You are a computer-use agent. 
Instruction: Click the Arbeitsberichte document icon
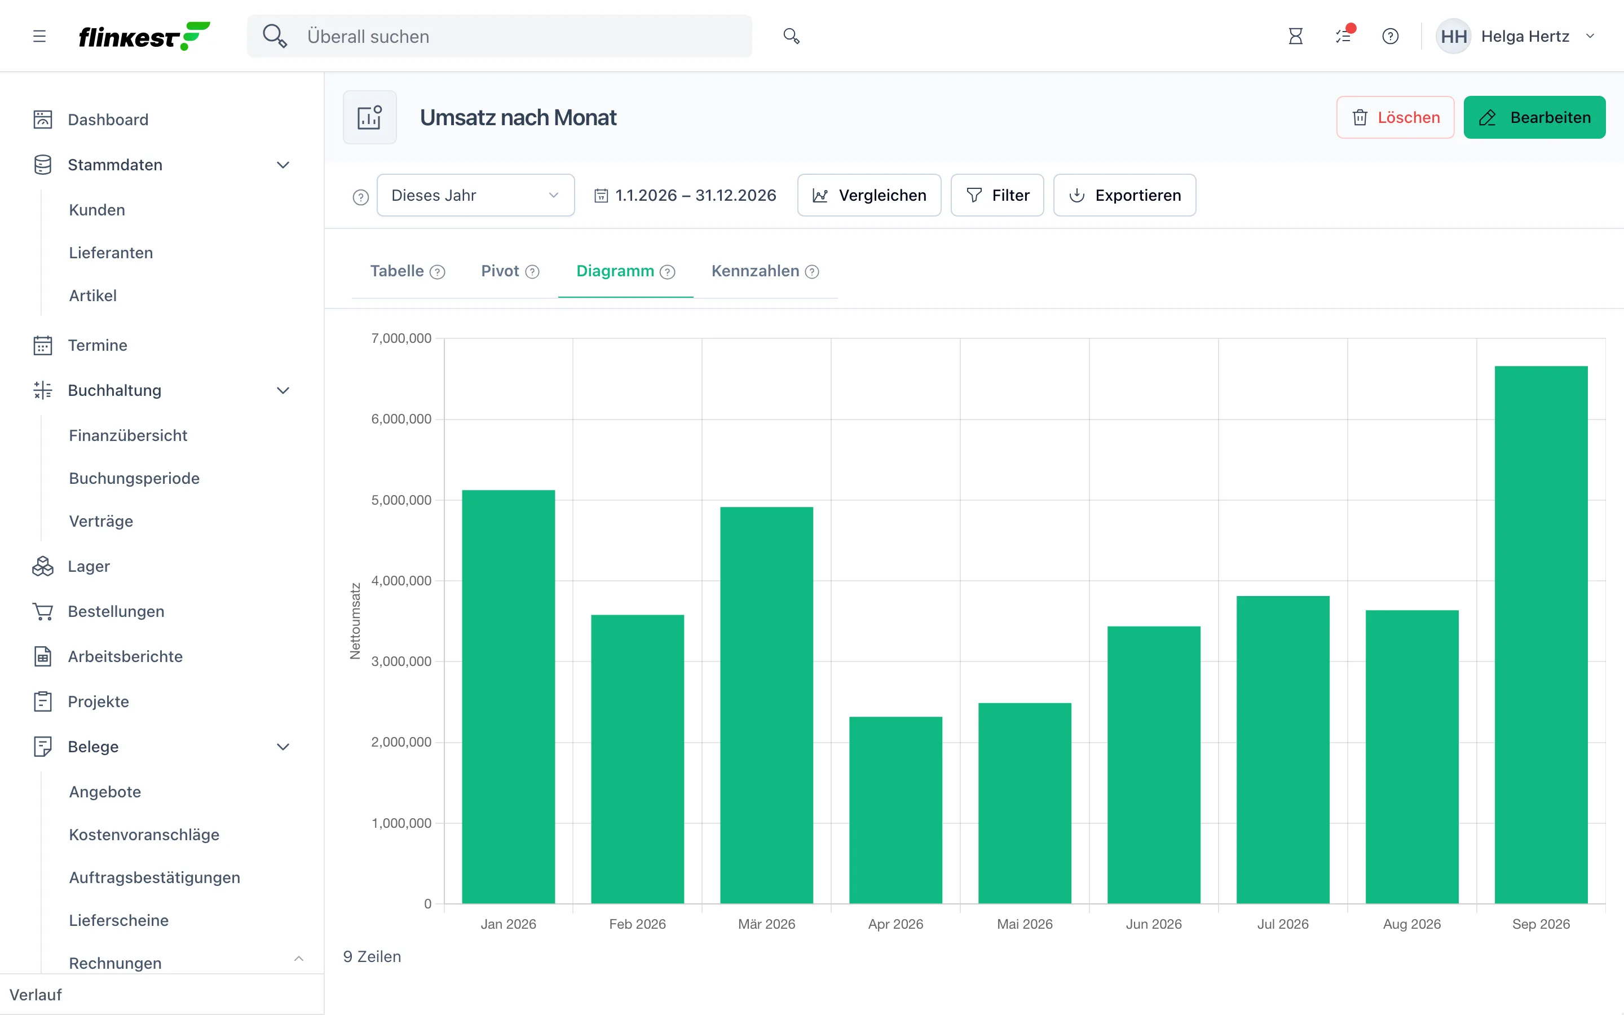tap(43, 656)
